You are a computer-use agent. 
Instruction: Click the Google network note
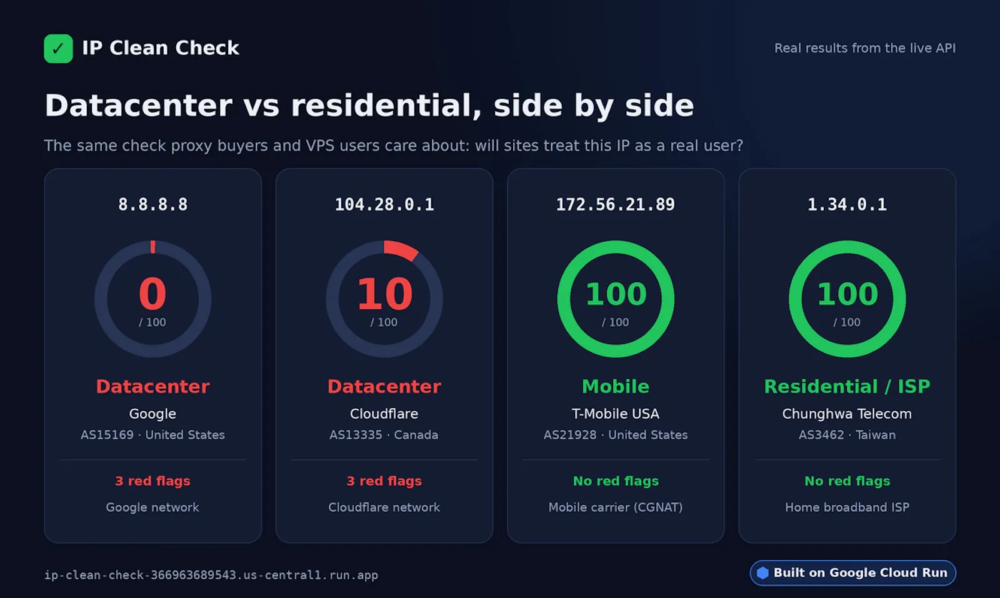click(153, 507)
